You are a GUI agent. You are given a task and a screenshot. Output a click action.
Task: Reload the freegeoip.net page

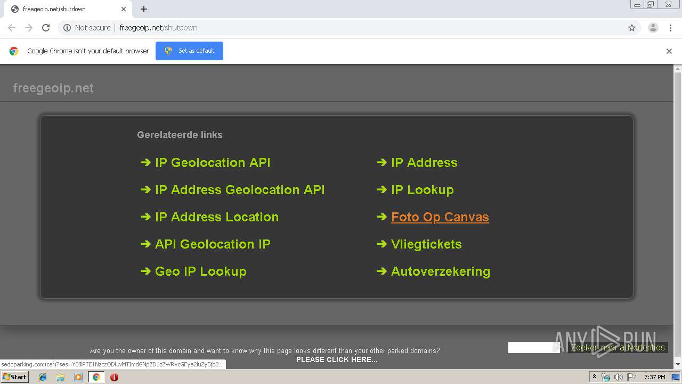46,28
